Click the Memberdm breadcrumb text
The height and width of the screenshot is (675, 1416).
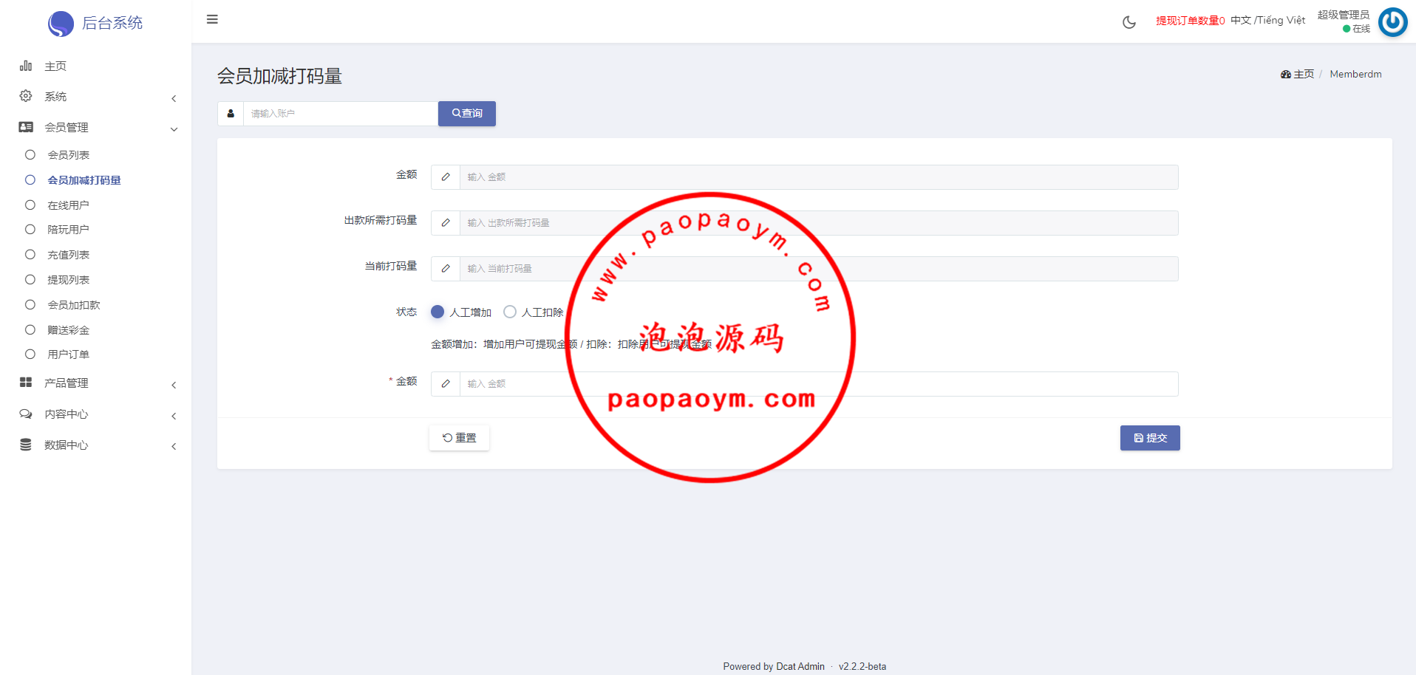(1355, 74)
